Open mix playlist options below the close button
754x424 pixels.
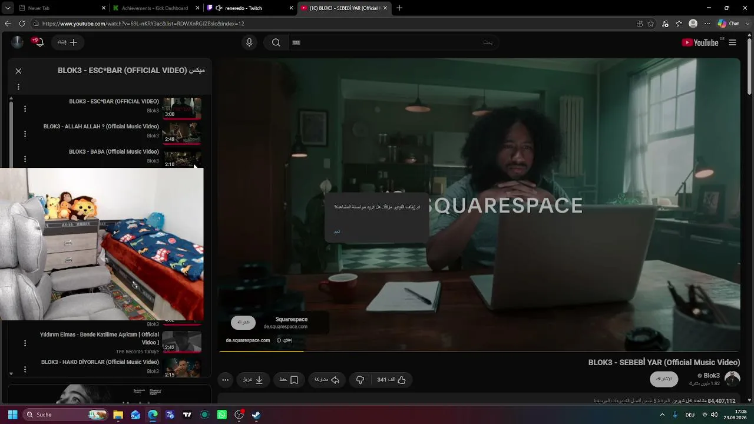[18, 87]
